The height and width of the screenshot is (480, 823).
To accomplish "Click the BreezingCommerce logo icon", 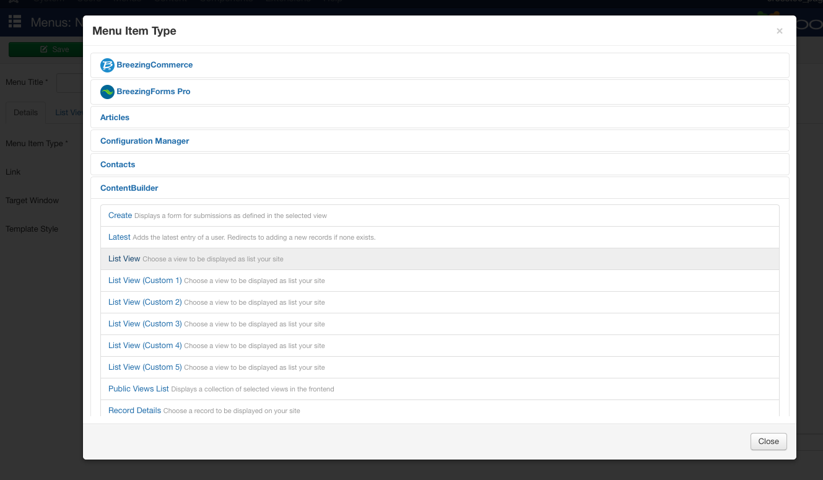I will [x=107, y=65].
